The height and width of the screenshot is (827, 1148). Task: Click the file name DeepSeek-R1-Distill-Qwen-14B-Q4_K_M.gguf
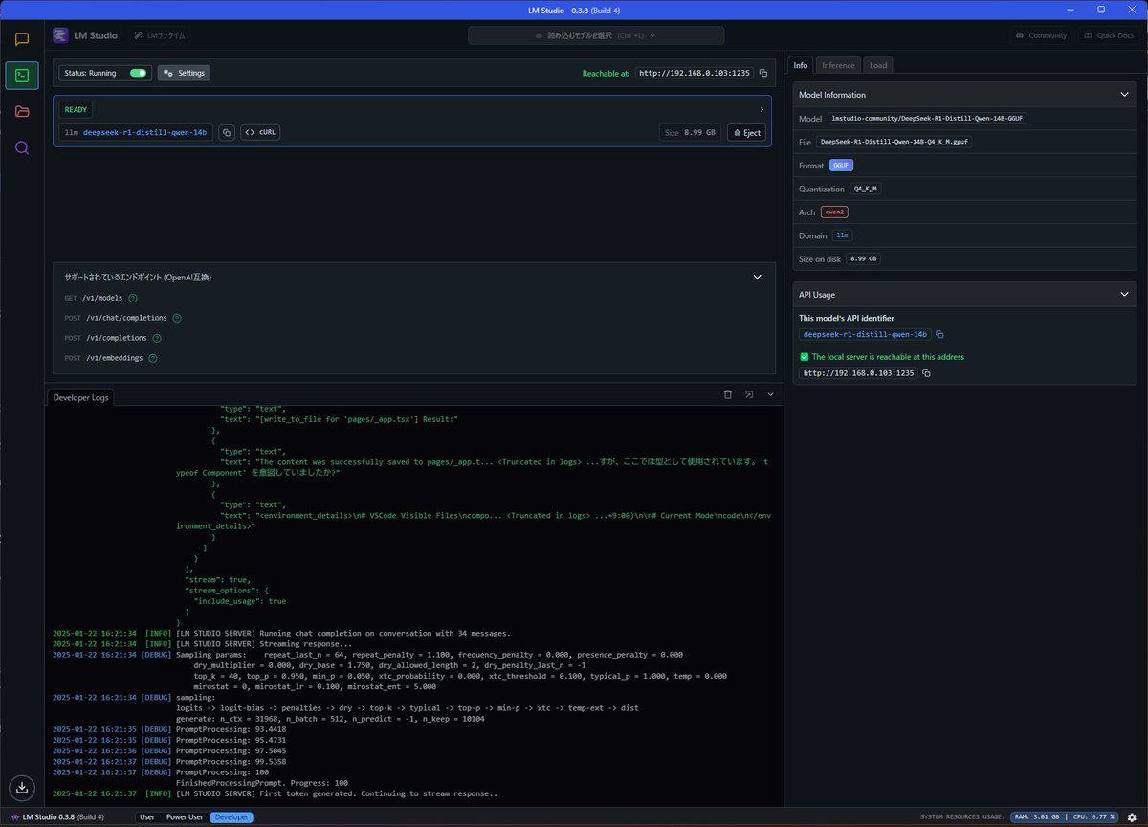pyautogui.click(x=894, y=142)
